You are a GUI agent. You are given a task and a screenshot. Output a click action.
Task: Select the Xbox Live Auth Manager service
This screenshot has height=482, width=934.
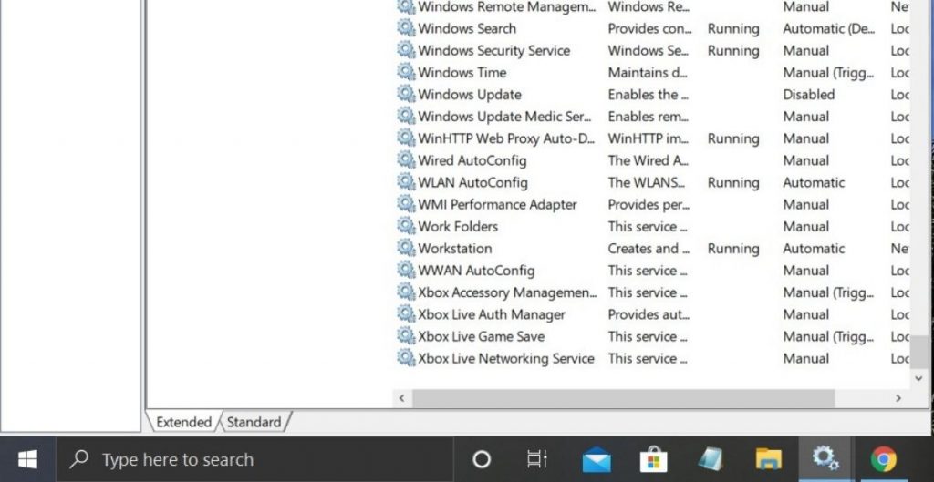[492, 314]
